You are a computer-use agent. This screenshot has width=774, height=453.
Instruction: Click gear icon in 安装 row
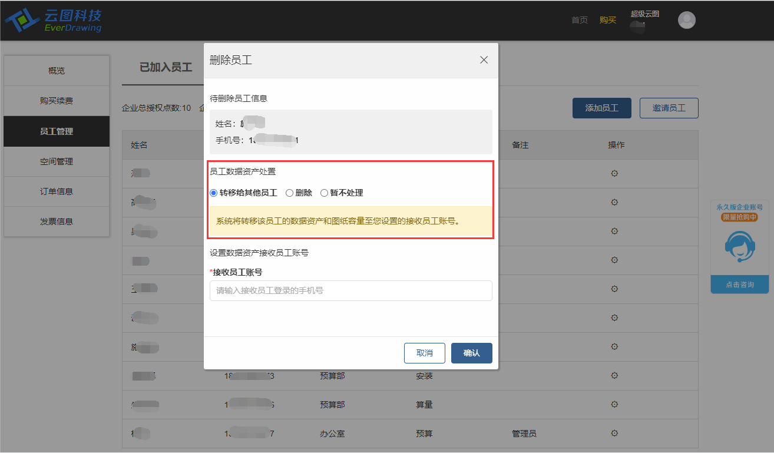point(614,376)
